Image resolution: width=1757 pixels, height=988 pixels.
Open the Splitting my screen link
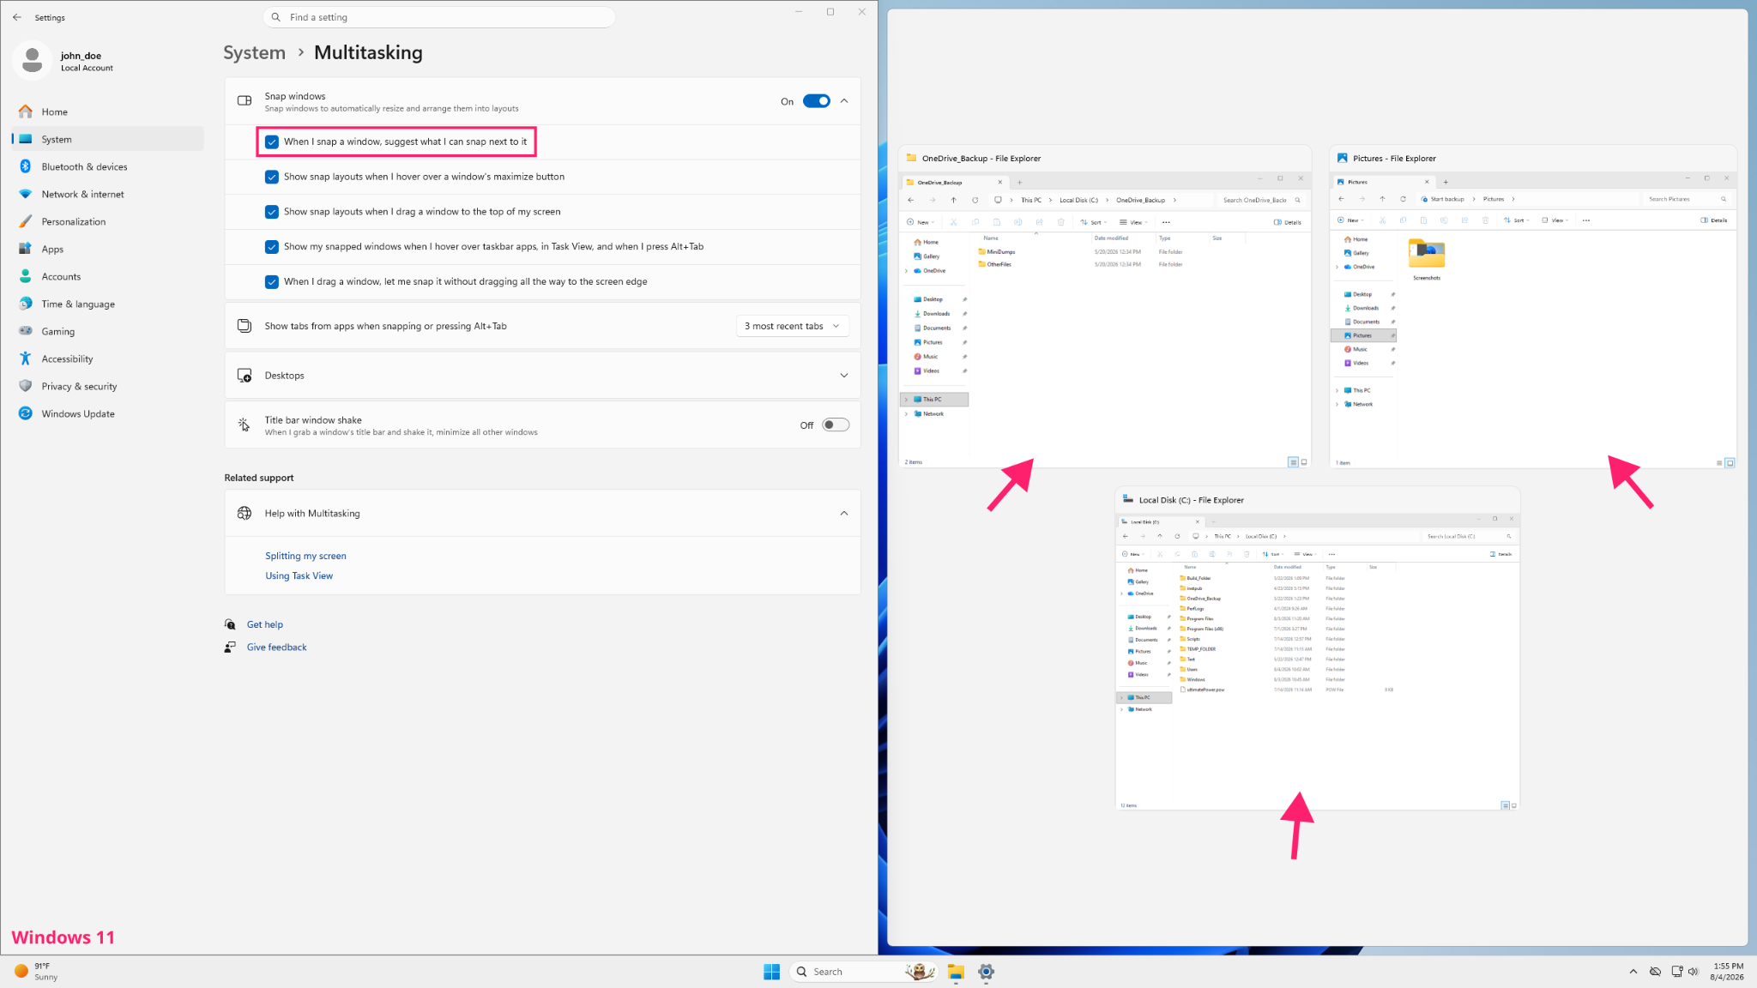coord(305,556)
